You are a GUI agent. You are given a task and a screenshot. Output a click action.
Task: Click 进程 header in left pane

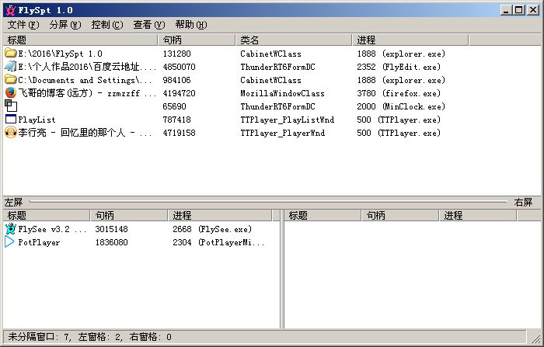[220, 215]
